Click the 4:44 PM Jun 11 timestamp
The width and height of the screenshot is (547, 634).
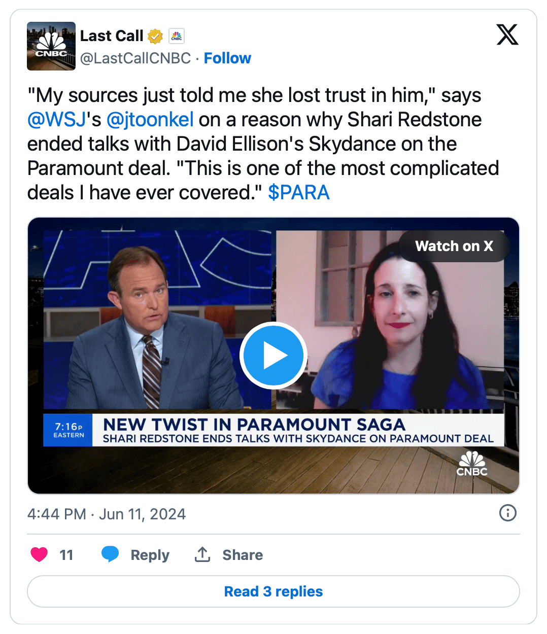coord(107,514)
